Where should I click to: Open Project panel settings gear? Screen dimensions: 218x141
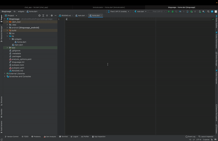(x=52, y=16)
